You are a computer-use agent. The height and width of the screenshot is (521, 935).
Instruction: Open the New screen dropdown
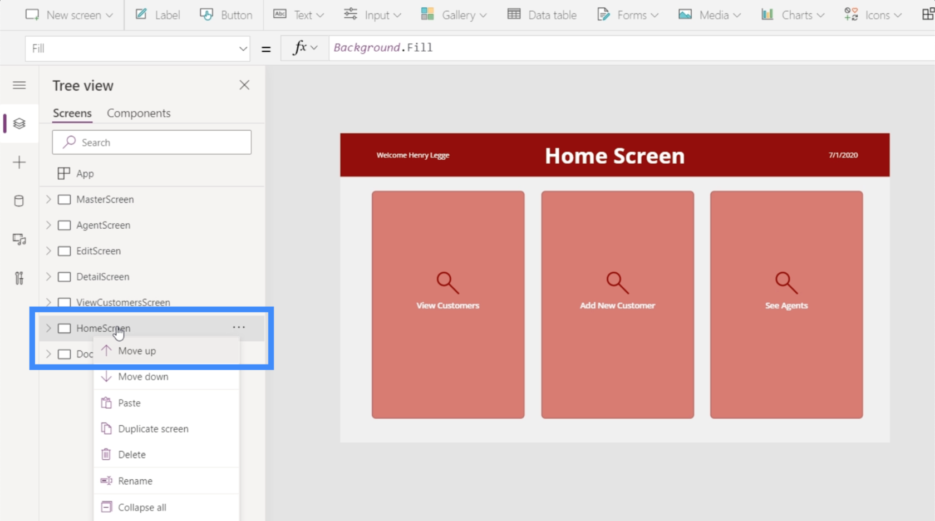pos(69,15)
